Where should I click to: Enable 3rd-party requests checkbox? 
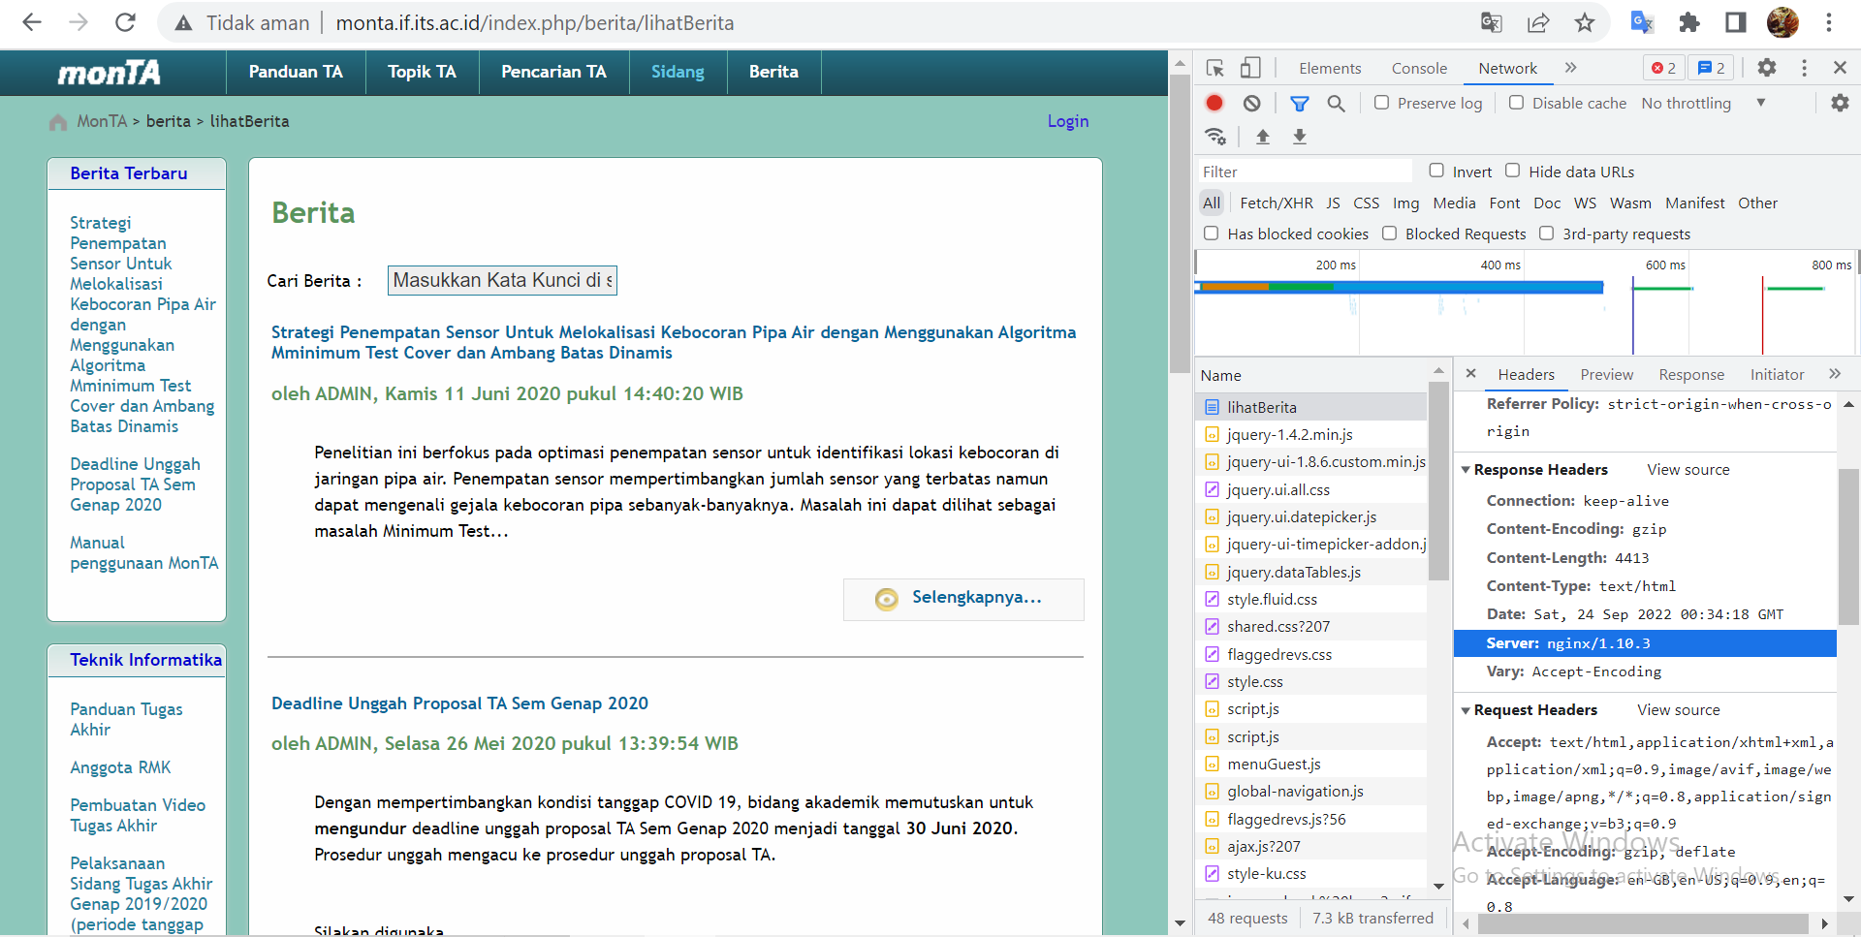click(1547, 234)
